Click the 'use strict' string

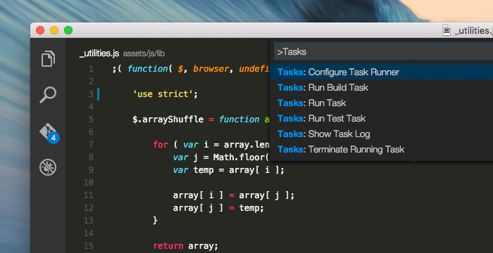[x=163, y=94]
